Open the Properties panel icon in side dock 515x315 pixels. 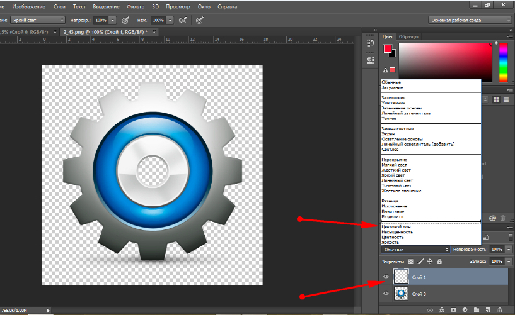(371, 60)
